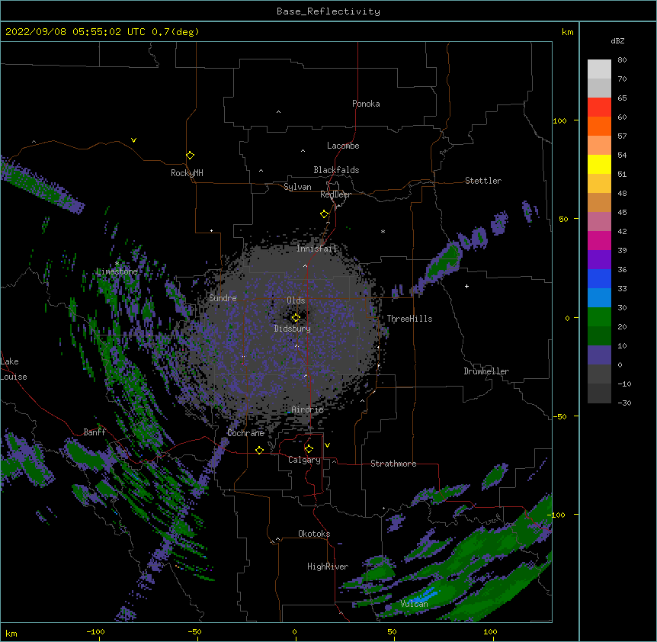Click the Base_Reflectivity title text
The width and height of the screenshot is (657, 642).
(328, 11)
